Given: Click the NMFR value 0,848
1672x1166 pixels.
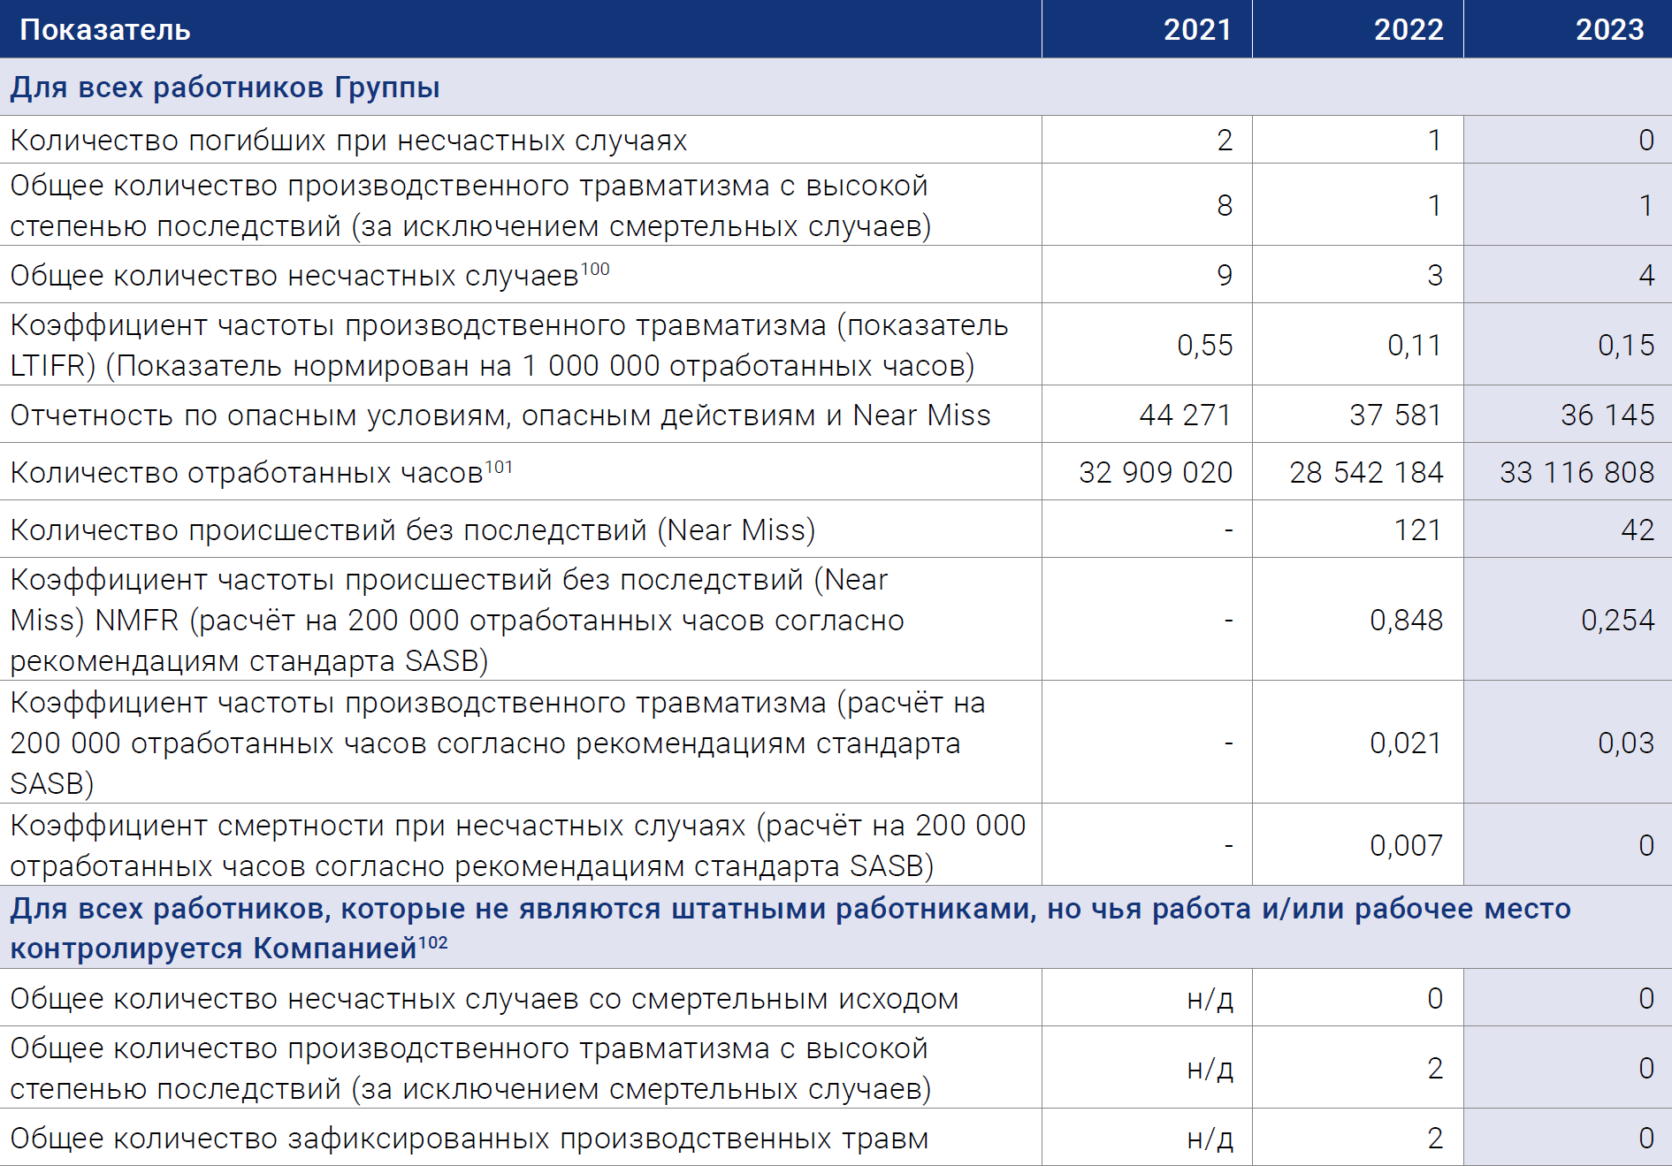Looking at the screenshot, I should pos(1406,620).
